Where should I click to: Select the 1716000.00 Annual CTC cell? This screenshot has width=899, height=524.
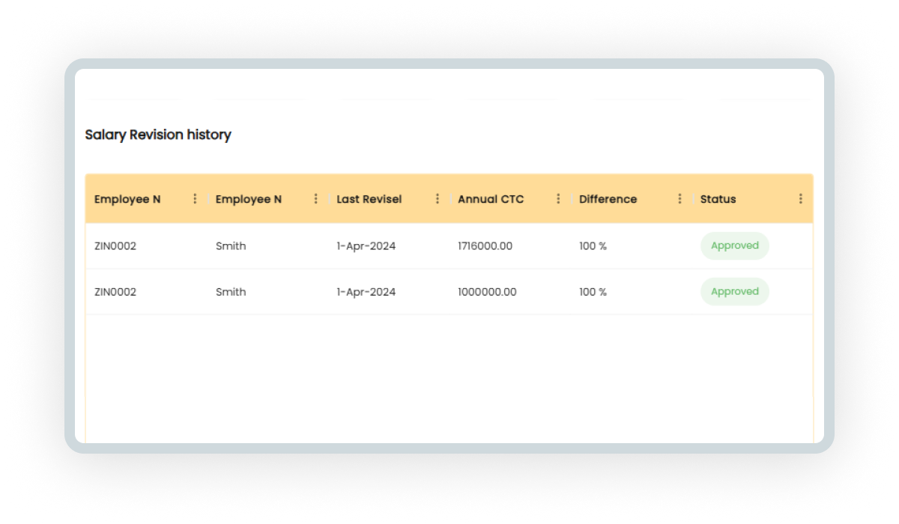[x=485, y=246]
